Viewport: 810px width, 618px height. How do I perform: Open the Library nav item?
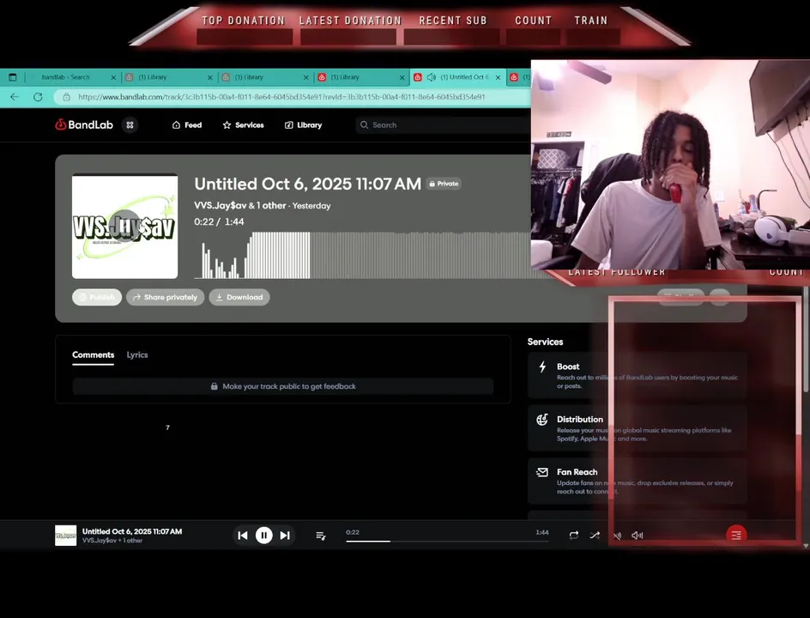303,125
